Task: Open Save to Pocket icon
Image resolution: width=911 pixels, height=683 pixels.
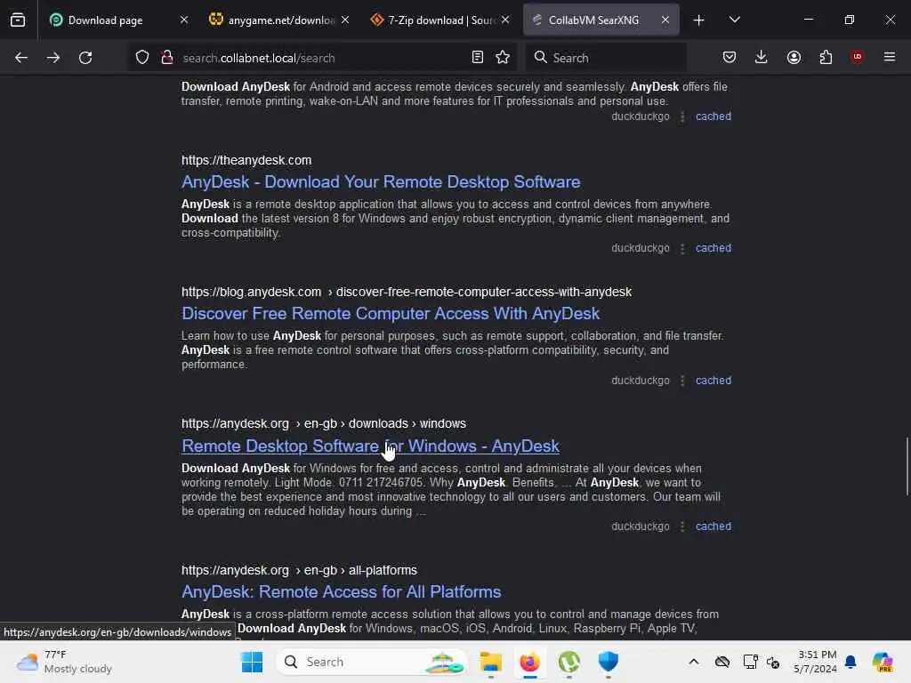Action: tap(730, 57)
